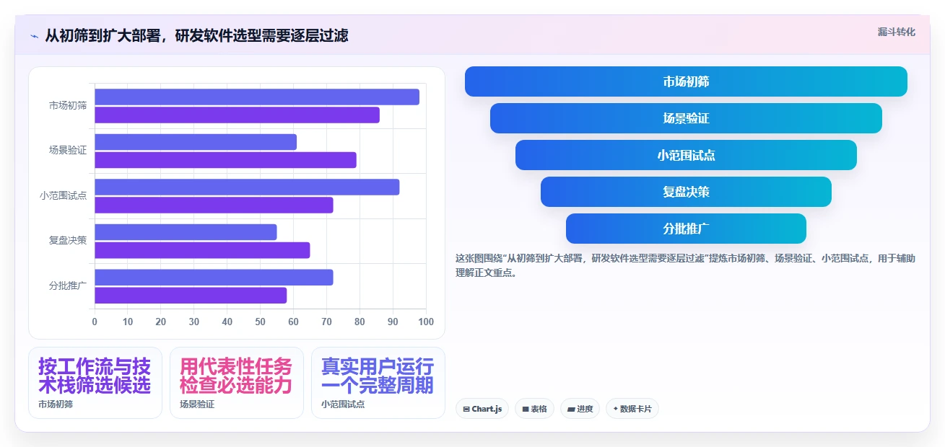This screenshot has width=945, height=447.
Task: Open the card 真实用户运行一个完整周期
Action: tap(378, 383)
